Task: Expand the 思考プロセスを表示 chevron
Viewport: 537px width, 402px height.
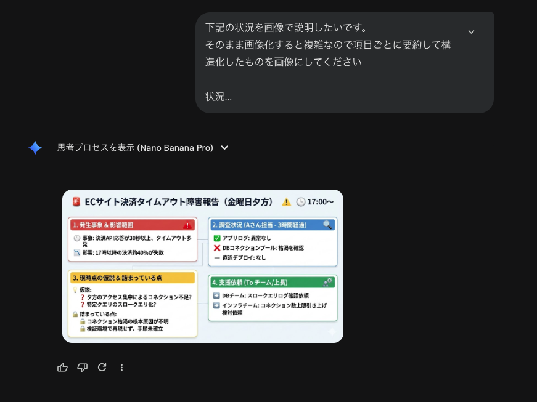Action: pyautogui.click(x=224, y=148)
